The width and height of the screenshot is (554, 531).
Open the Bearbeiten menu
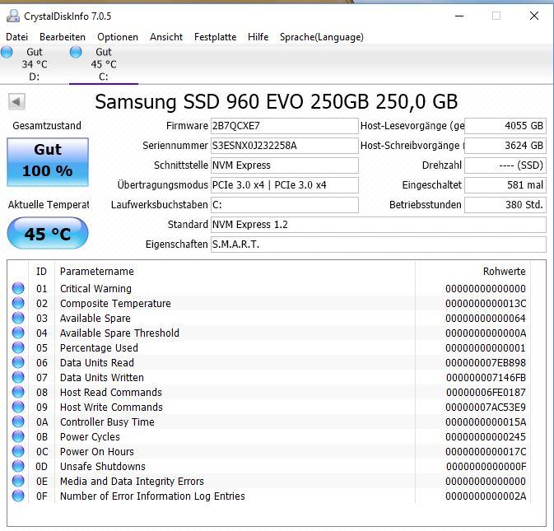(63, 37)
